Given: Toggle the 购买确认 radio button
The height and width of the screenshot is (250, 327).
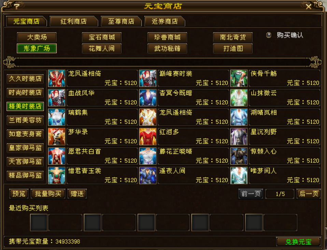Looking at the screenshot, I should [x=269, y=35].
